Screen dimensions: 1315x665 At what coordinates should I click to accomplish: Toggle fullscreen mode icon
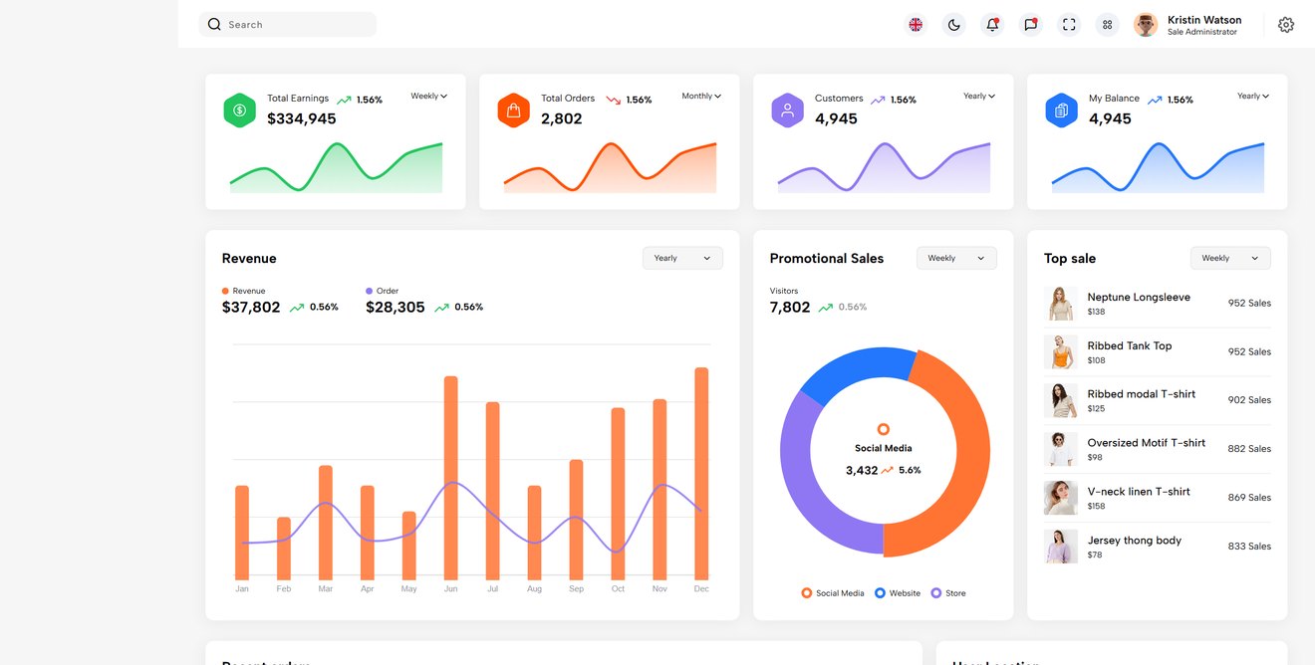point(1069,25)
